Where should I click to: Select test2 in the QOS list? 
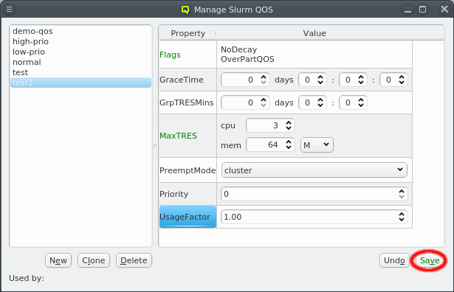coord(80,83)
